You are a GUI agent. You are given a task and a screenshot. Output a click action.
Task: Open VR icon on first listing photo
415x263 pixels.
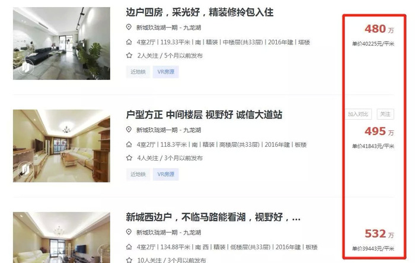pyautogui.click(x=25, y=67)
